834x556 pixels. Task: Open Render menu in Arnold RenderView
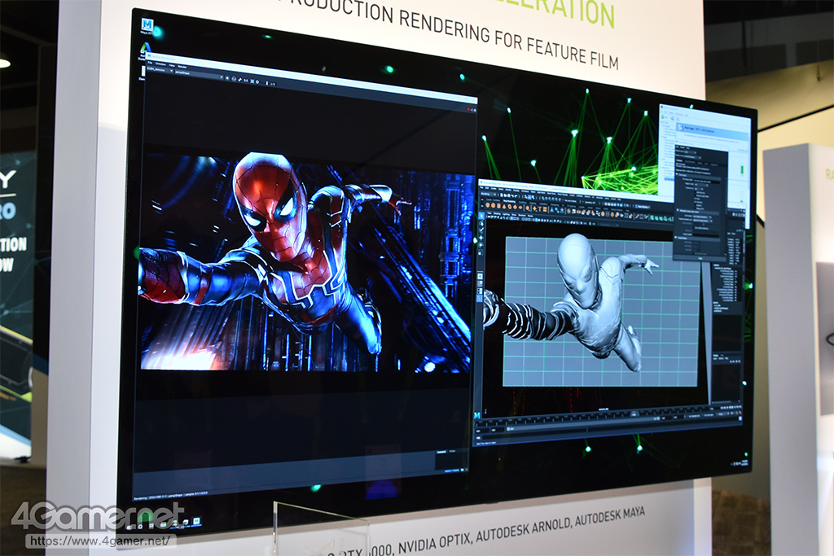click(x=182, y=67)
